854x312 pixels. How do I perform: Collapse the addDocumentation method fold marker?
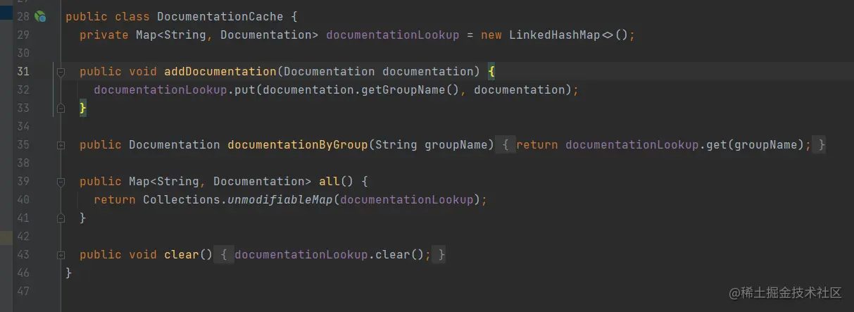pyautogui.click(x=61, y=72)
